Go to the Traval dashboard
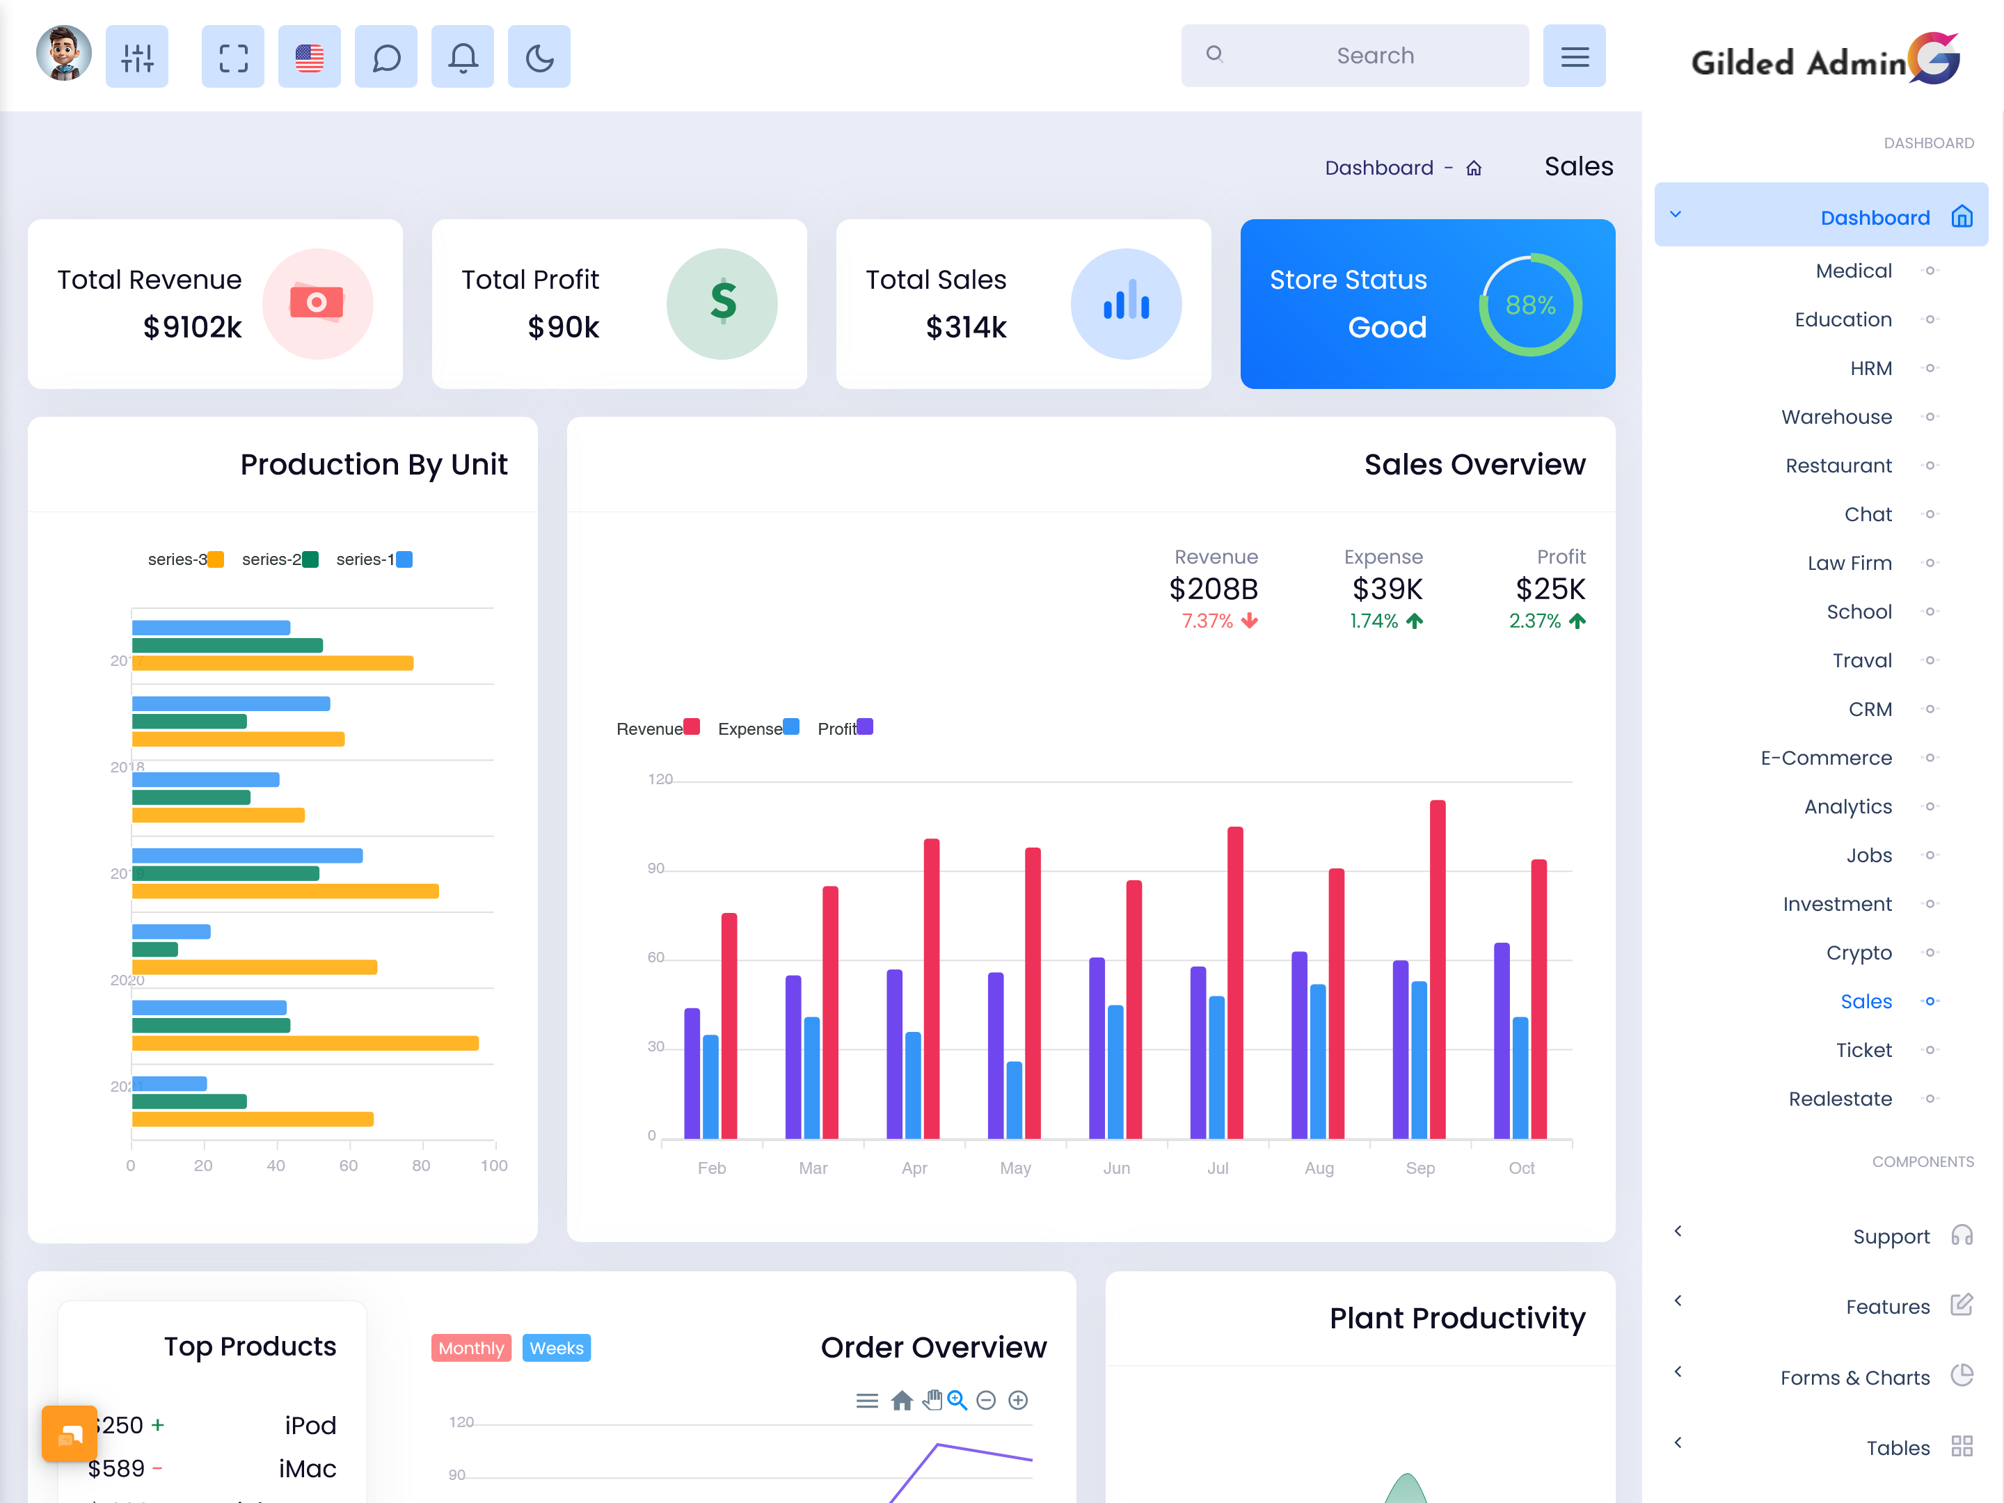 click(x=1862, y=660)
